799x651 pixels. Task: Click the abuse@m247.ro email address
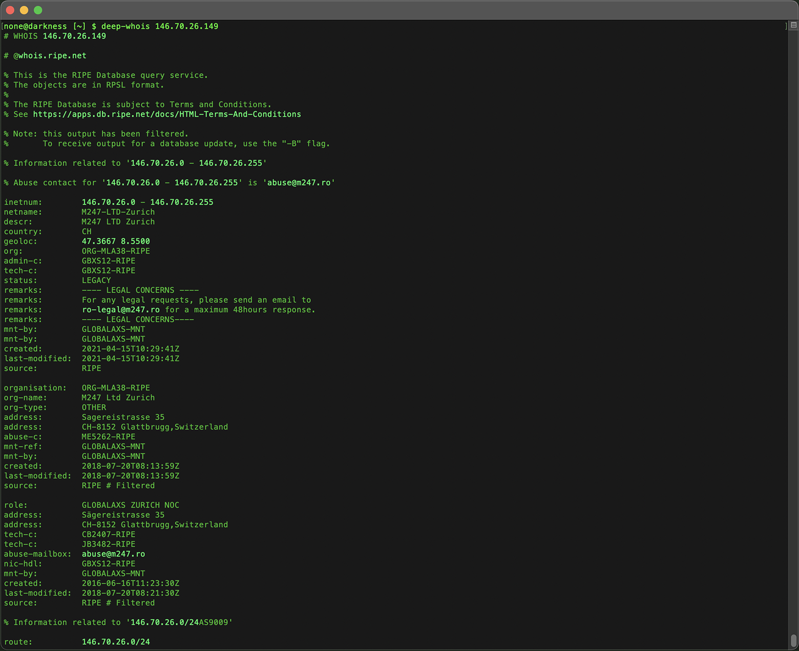tap(299, 182)
